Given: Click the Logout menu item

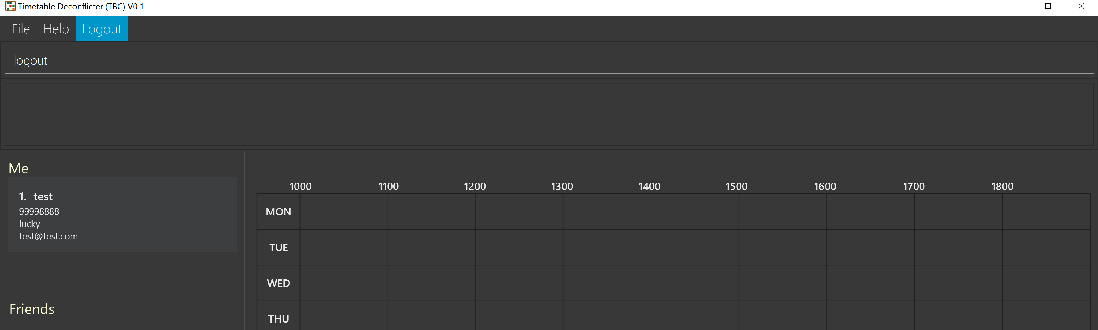Looking at the screenshot, I should tap(102, 29).
